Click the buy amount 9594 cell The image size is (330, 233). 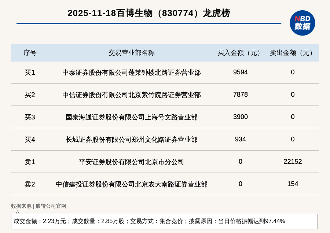click(240, 72)
